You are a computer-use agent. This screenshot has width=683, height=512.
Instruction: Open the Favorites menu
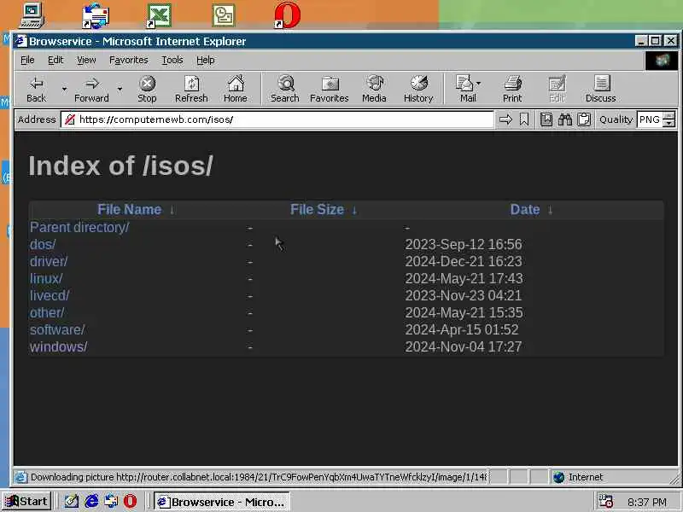pos(129,60)
